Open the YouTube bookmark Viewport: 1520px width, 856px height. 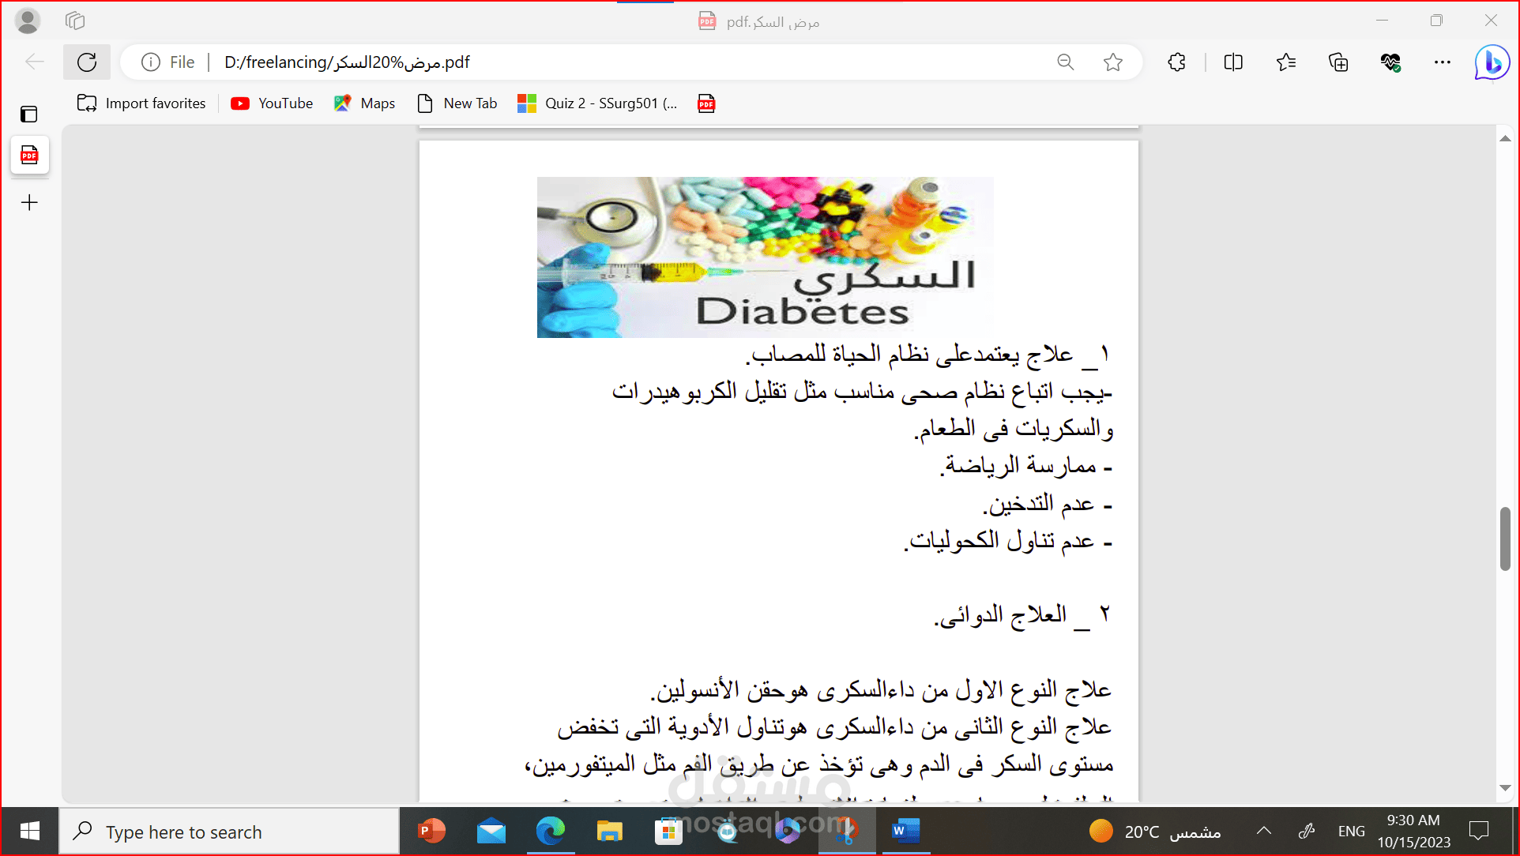[272, 103]
